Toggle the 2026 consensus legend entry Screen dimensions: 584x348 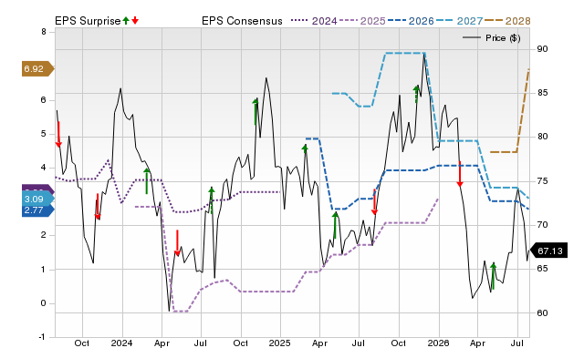[411, 21]
